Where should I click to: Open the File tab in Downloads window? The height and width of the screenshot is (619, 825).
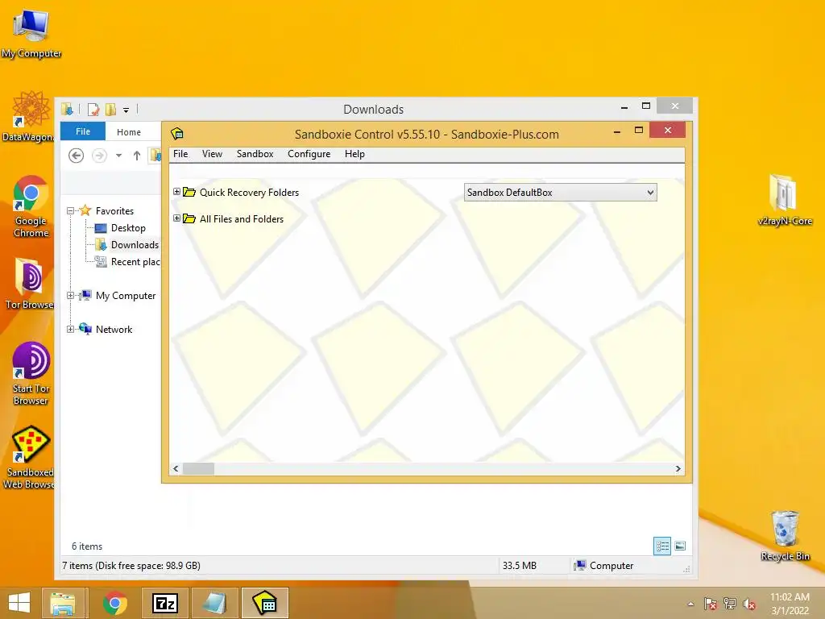pyautogui.click(x=83, y=131)
